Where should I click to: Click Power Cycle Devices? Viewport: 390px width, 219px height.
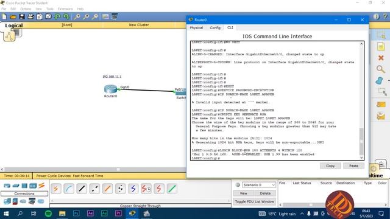coord(54,176)
